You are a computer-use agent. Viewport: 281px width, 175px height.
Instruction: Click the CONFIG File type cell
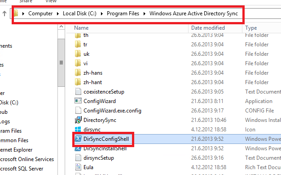coord(259,111)
